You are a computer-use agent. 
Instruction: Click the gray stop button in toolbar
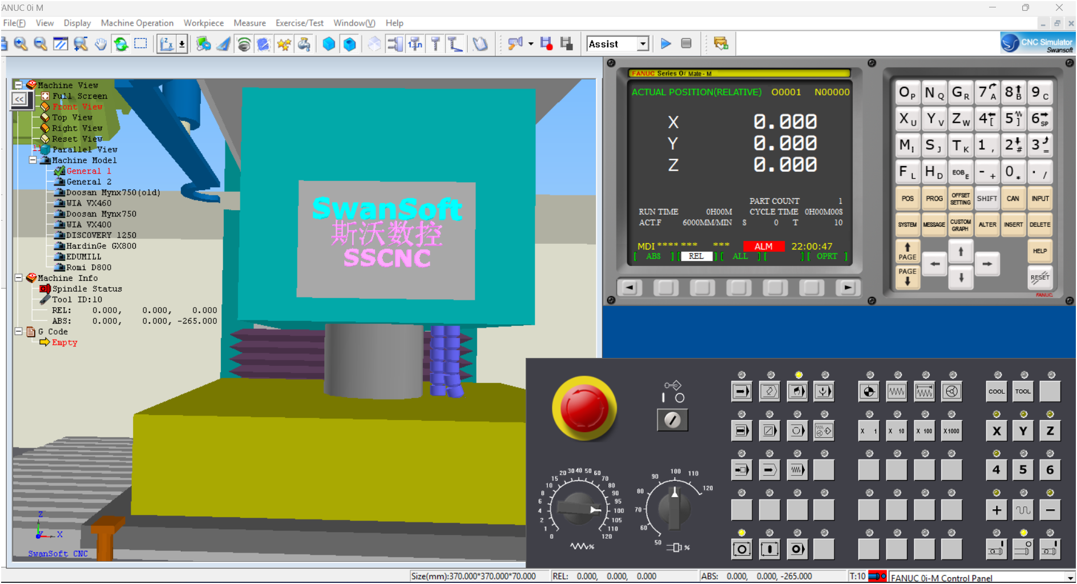tap(686, 44)
